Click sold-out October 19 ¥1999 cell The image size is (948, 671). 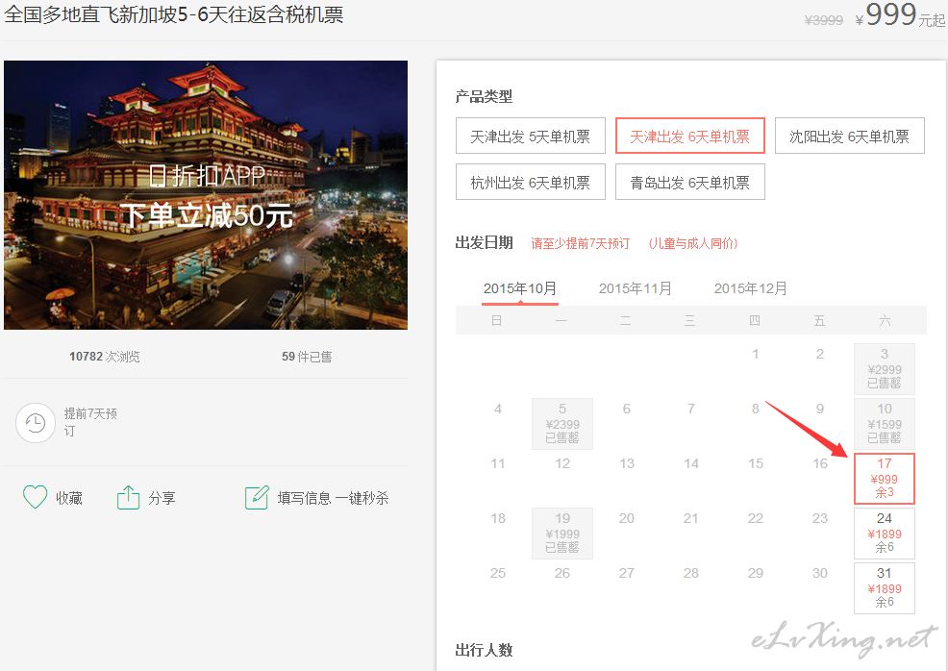(562, 533)
